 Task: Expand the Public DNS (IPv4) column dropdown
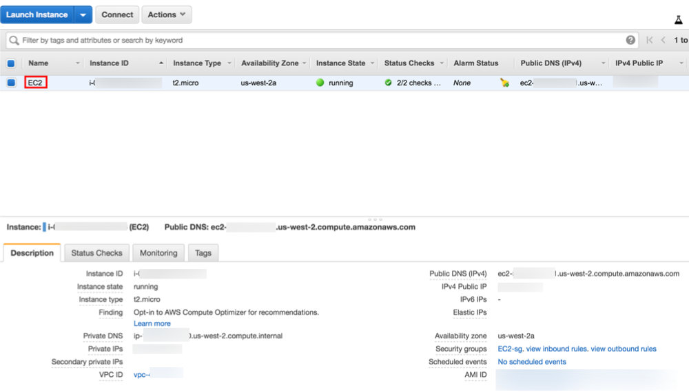(x=603, y=63)
